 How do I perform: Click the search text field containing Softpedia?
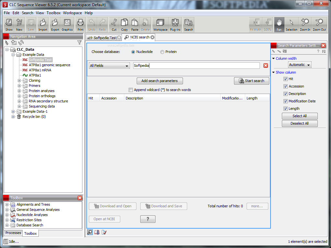click(x=196, y=66)
